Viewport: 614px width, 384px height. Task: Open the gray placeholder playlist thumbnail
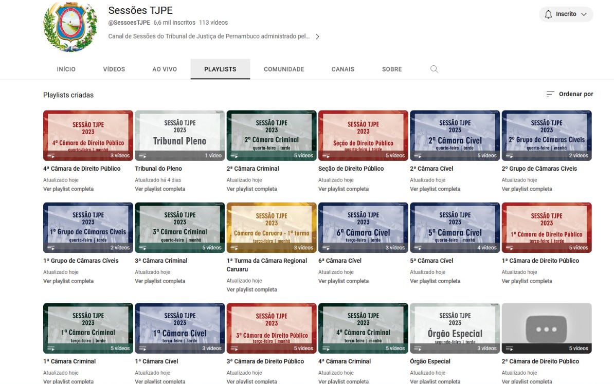(547, 328)
